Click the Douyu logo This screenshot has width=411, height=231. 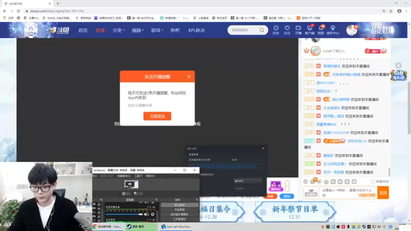(x=60, y=30)
